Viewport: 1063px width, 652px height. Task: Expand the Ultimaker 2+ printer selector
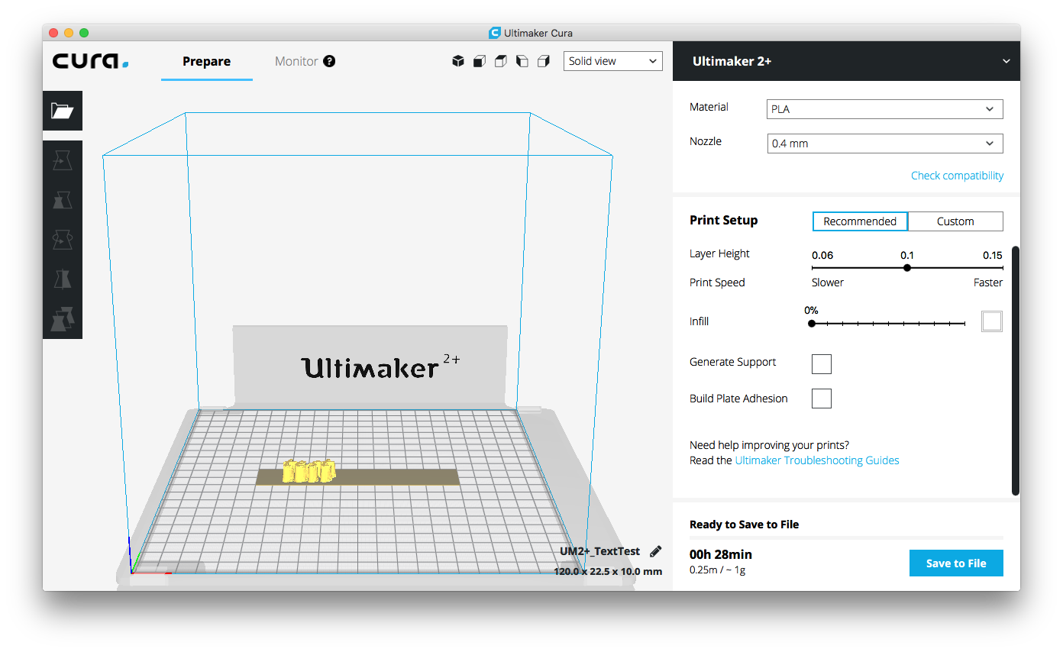click(x=846, y=61)
